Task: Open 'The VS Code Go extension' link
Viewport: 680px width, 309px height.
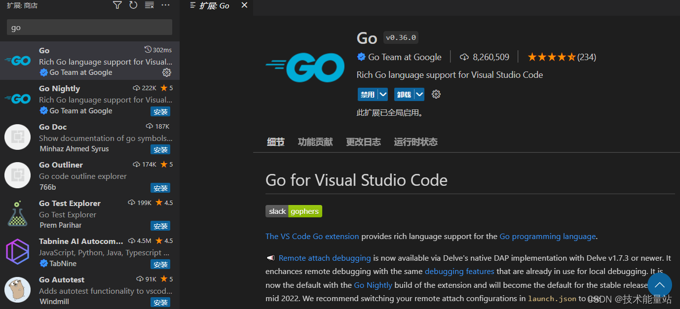Action: 312,237
